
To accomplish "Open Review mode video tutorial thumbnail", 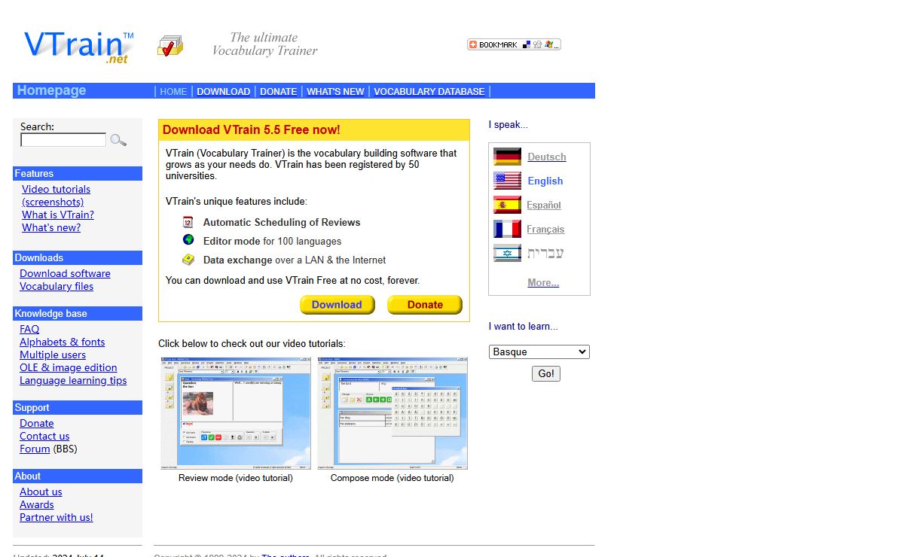I will pyautogui.click(x=236, y=413).
